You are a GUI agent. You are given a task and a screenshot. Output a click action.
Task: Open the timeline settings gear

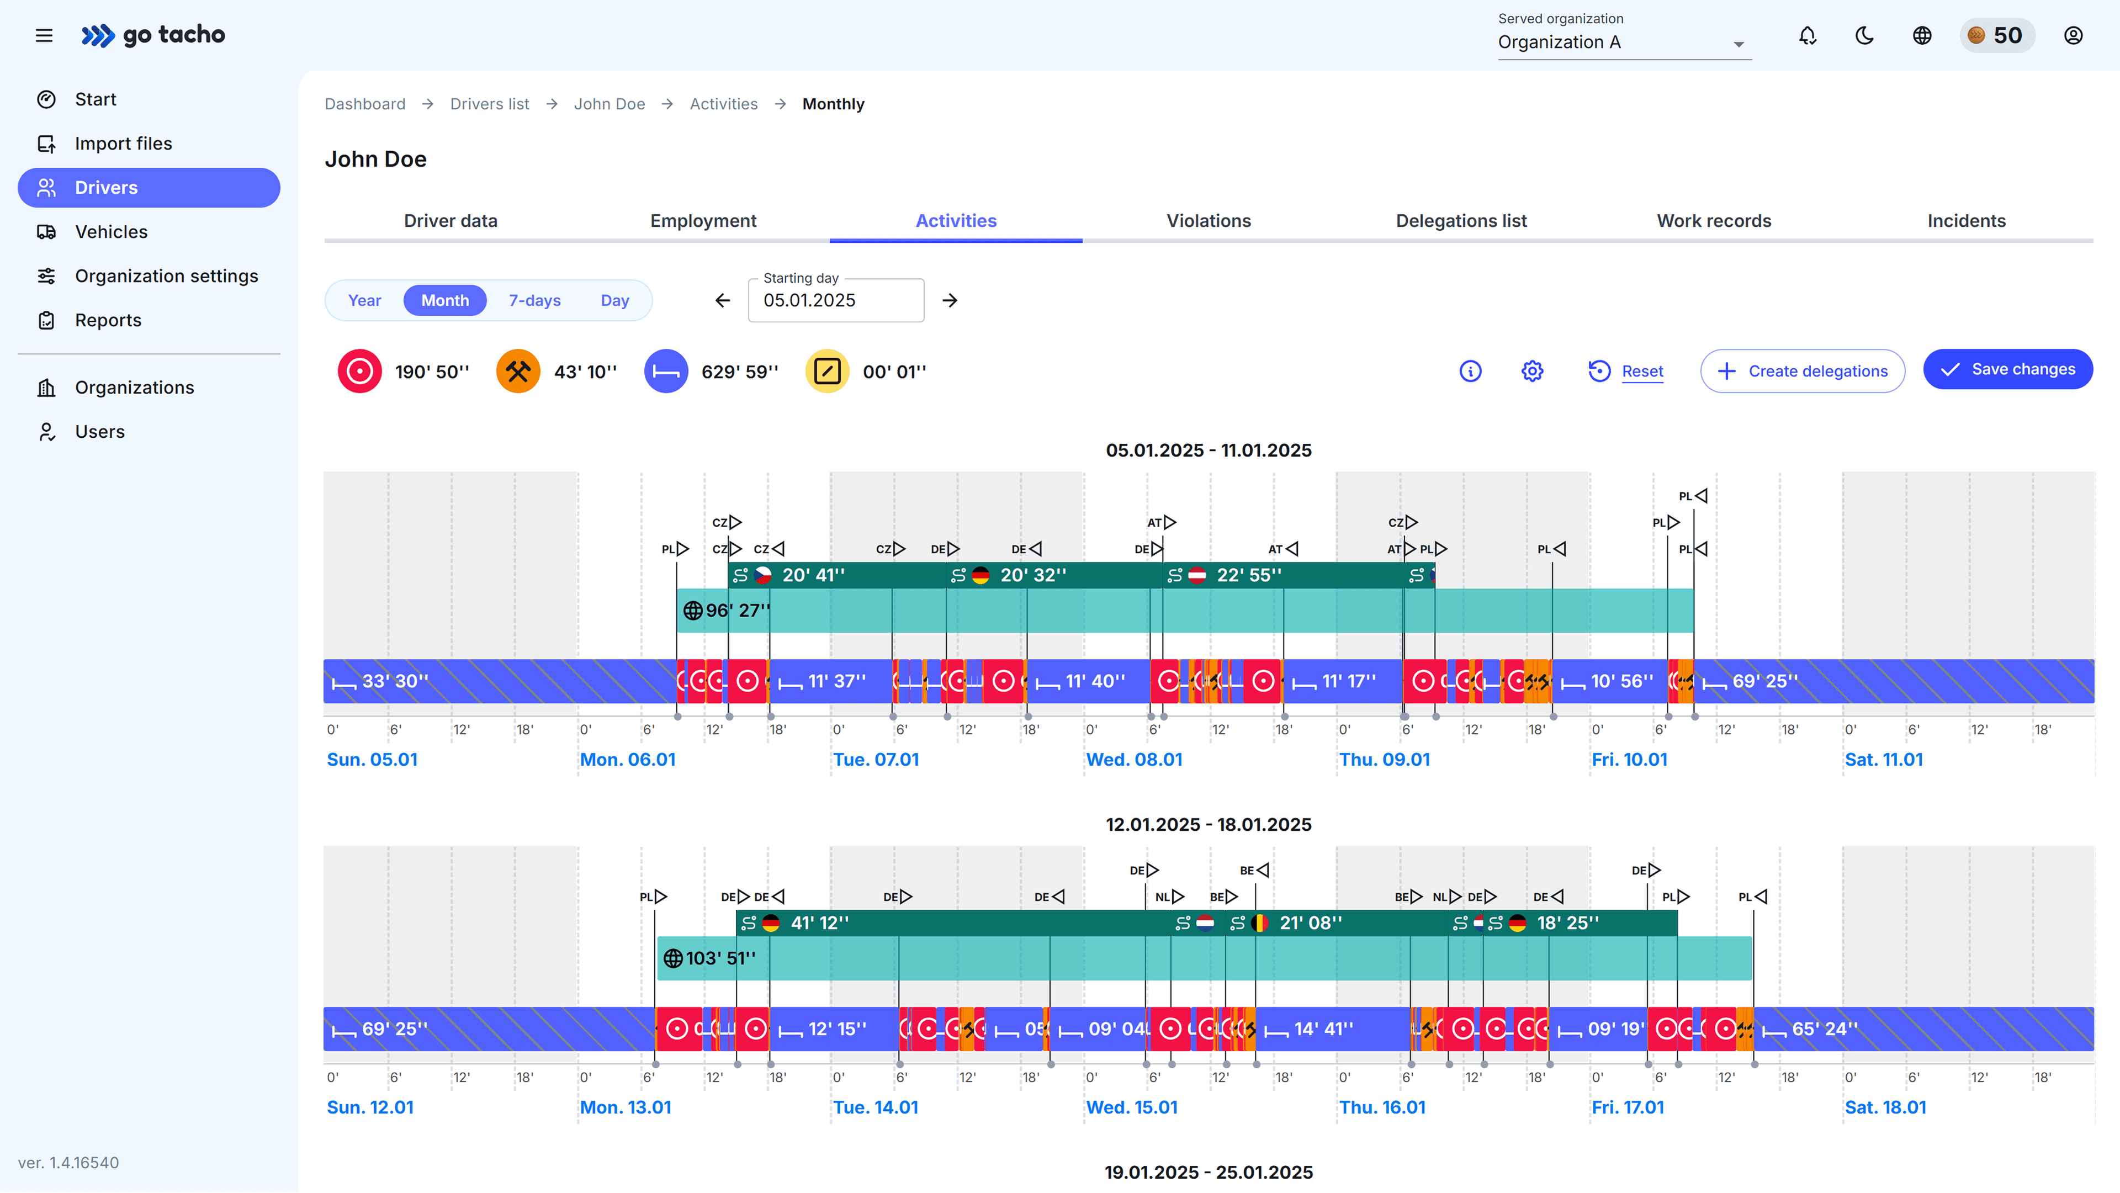(1531, 371)
